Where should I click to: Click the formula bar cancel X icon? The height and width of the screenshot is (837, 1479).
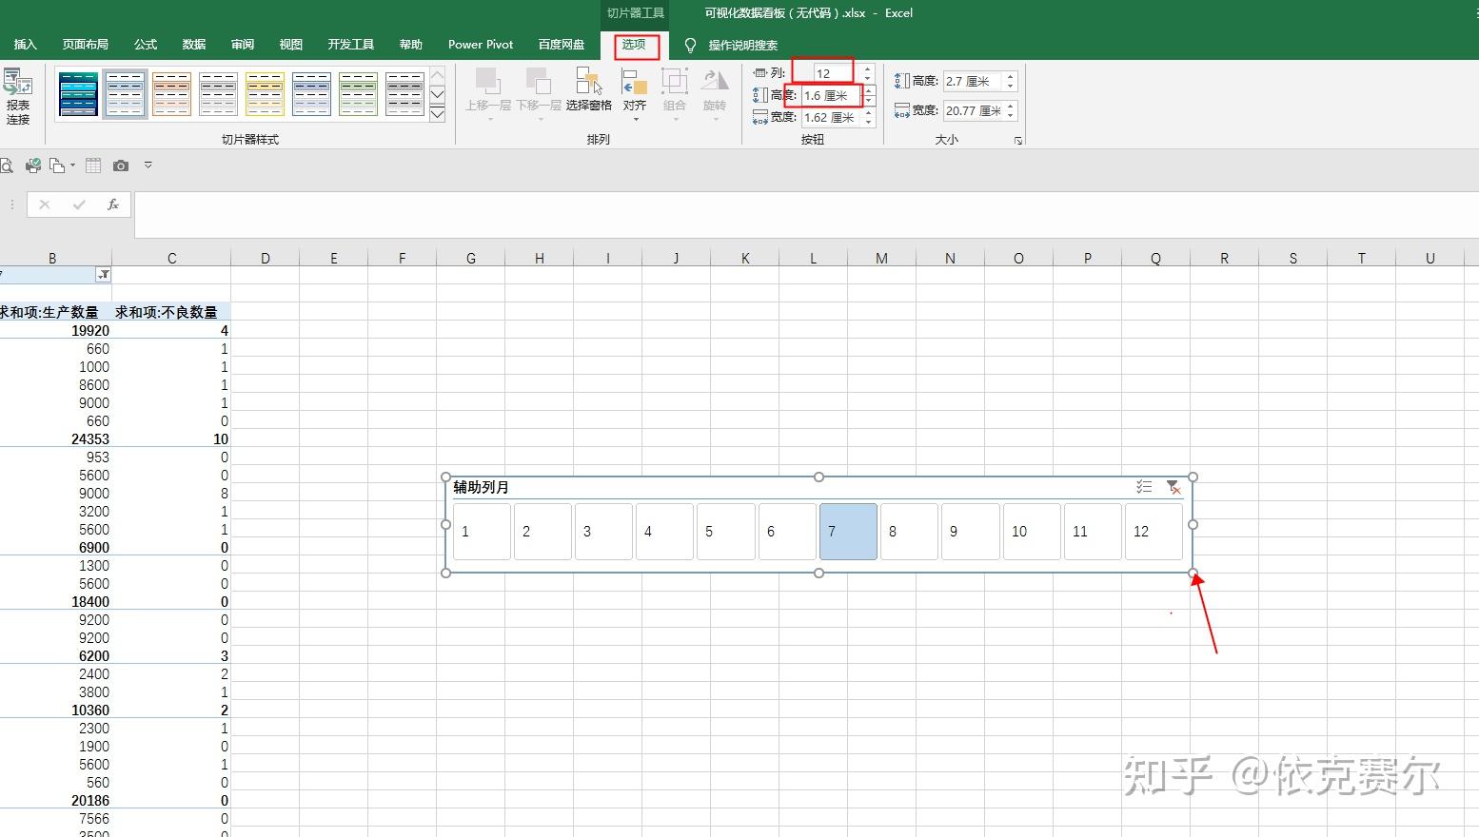point(45,204)
